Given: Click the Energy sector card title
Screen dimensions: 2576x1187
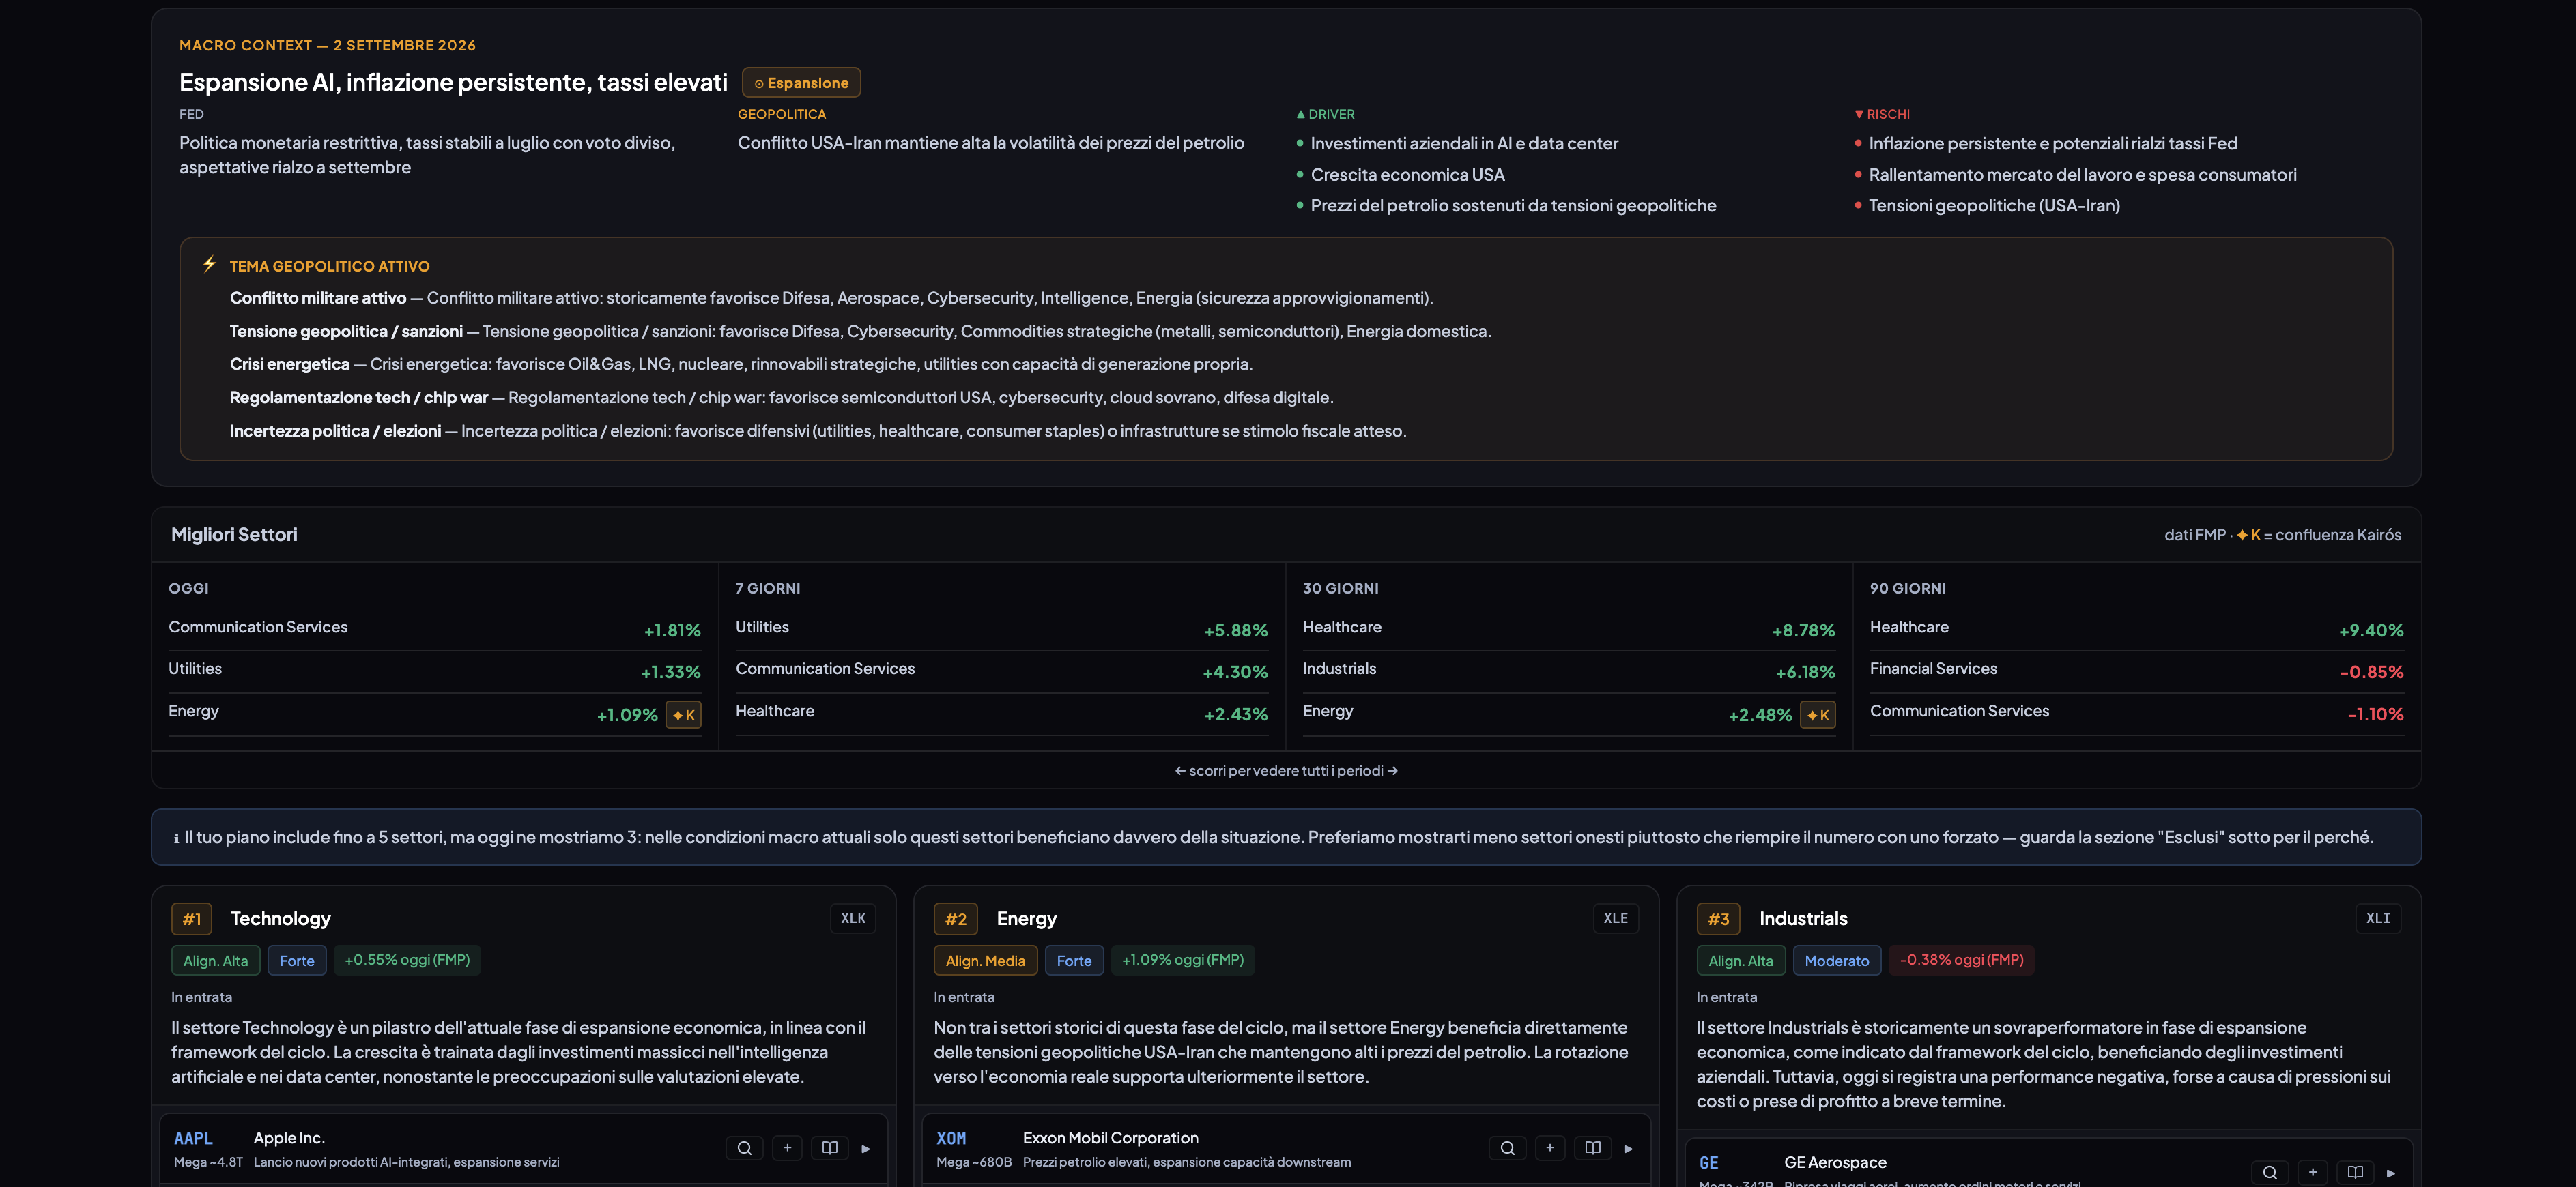Looking at the screenshot, I should pyautogui.click(x=1026, y=918).
